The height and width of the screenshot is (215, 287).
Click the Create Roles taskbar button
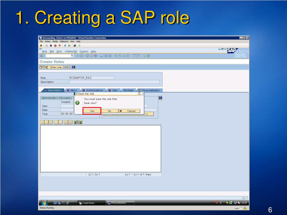[92, 203]
